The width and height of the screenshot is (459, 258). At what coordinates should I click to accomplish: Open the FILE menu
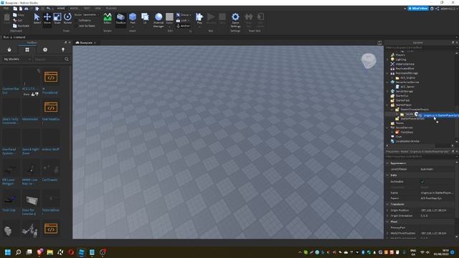point(6,9)
